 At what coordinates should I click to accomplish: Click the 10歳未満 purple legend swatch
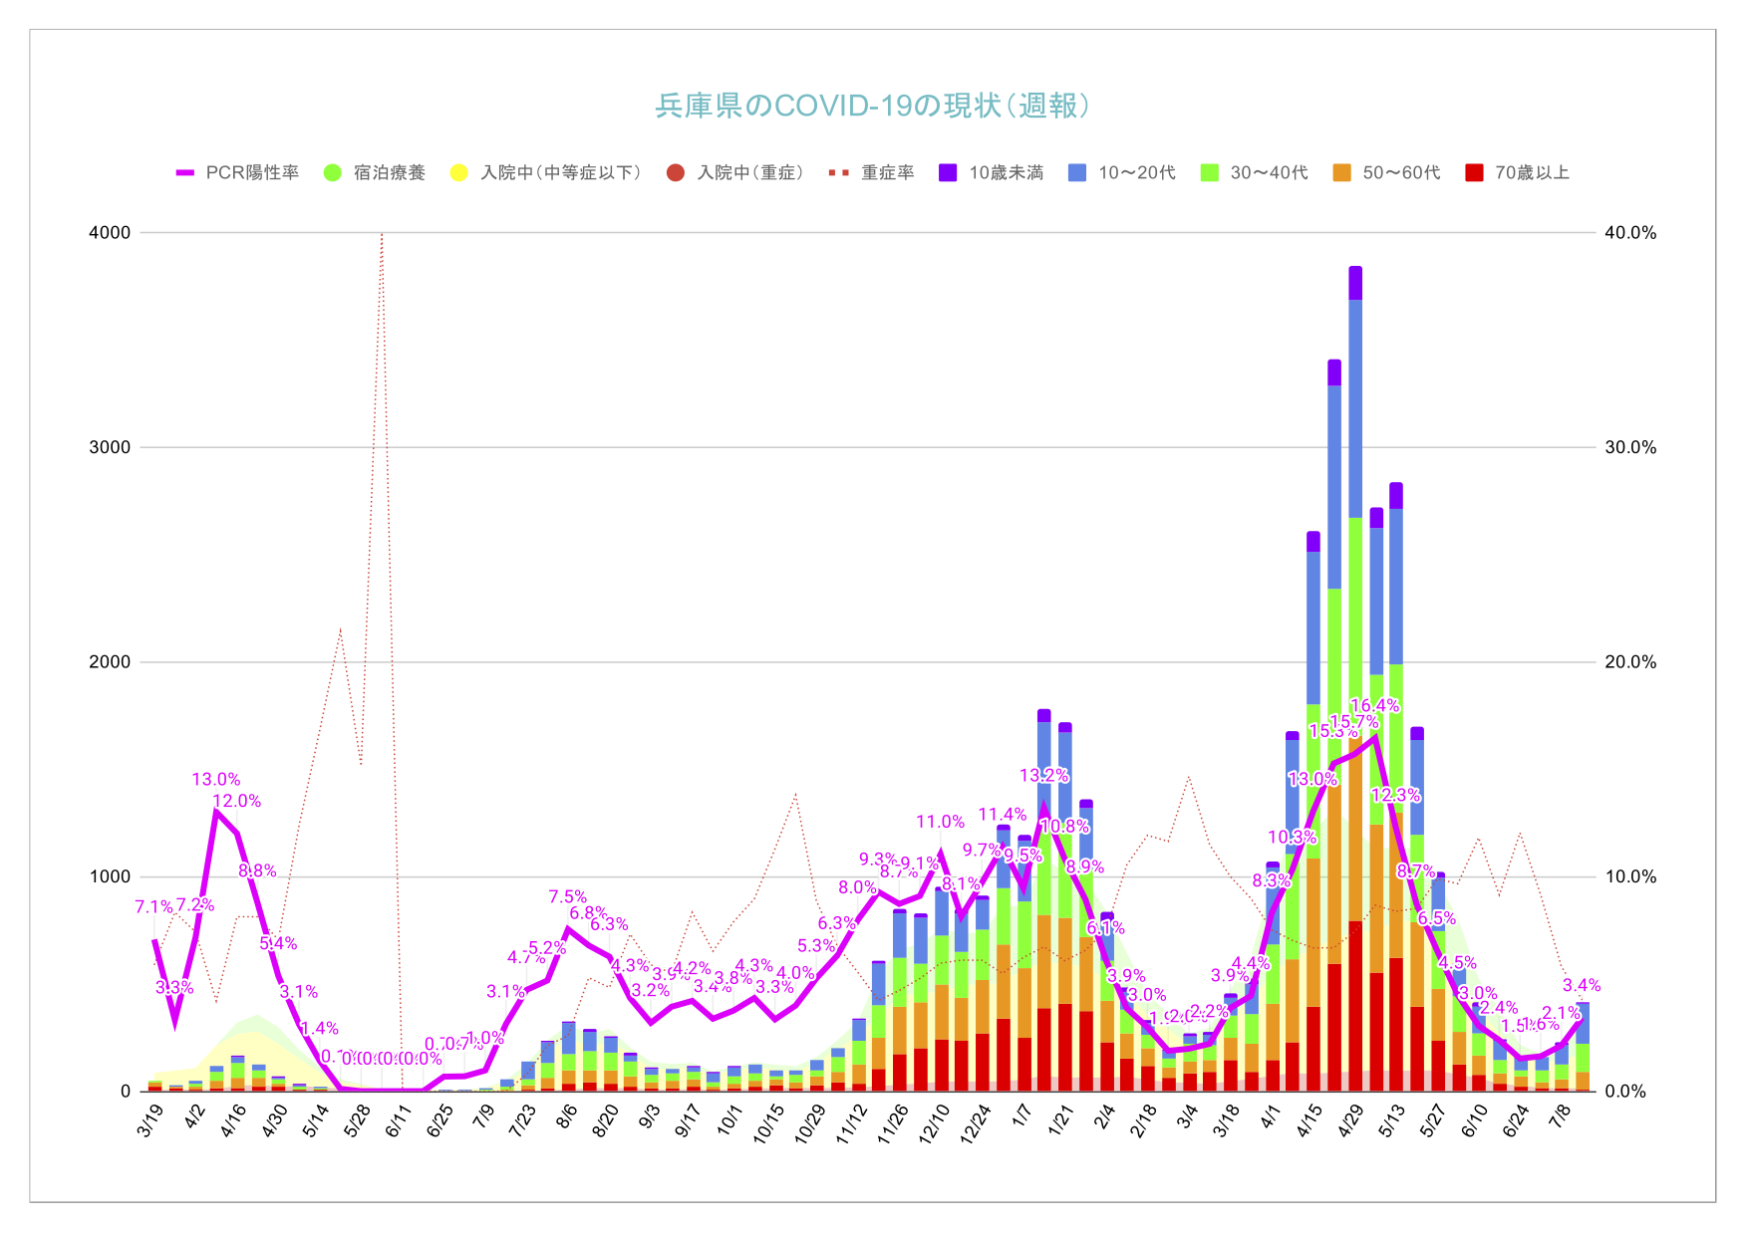pyautogui.click(x=948, y=172)
